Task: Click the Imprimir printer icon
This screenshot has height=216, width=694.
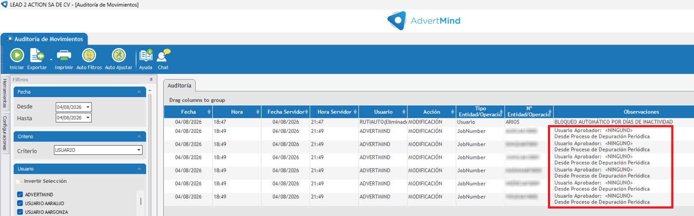Action: (64, 55)
